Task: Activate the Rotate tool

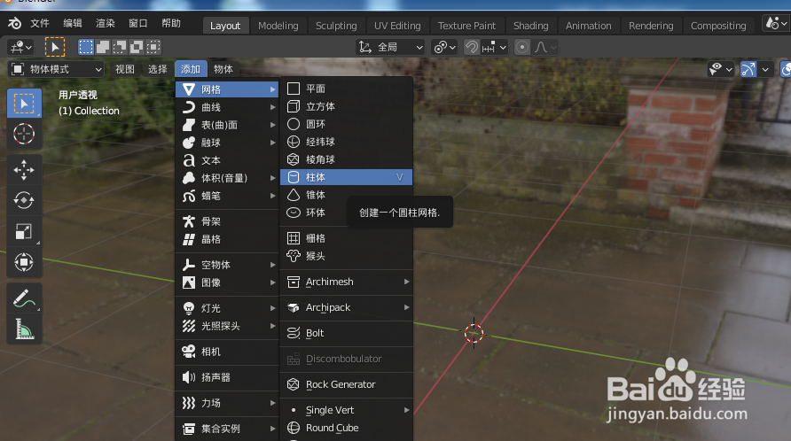Action: [24, 201]
